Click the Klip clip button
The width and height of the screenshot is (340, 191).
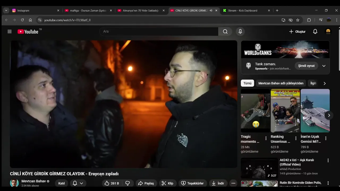coord(168,183)
